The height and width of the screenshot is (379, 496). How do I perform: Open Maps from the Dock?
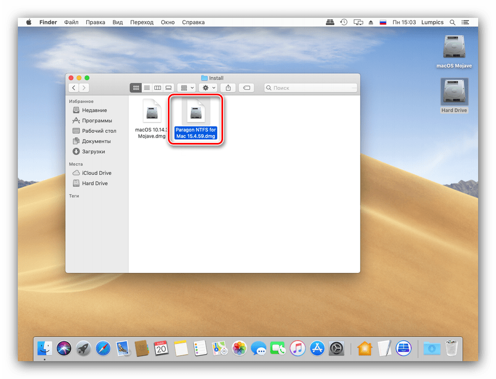pyautogui.click(x=220, y=349)
